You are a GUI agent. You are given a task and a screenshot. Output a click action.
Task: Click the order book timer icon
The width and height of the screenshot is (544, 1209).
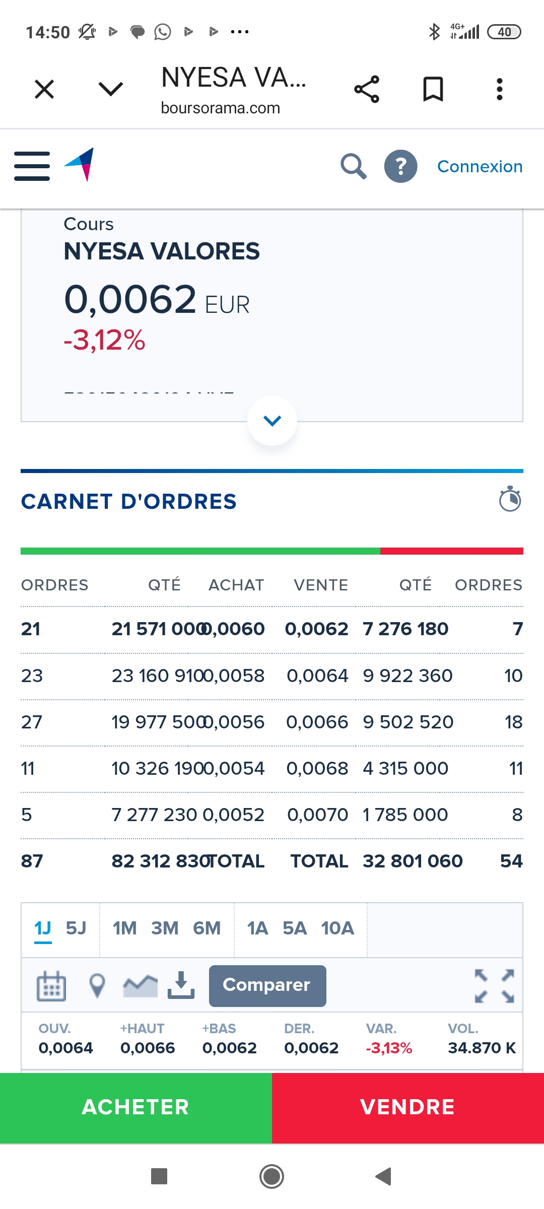point(510,499)
